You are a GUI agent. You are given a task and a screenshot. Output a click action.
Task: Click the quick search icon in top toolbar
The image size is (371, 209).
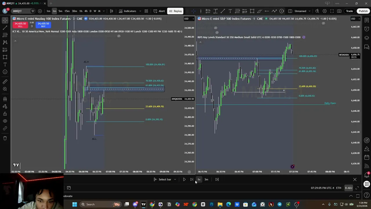point(317,11)
